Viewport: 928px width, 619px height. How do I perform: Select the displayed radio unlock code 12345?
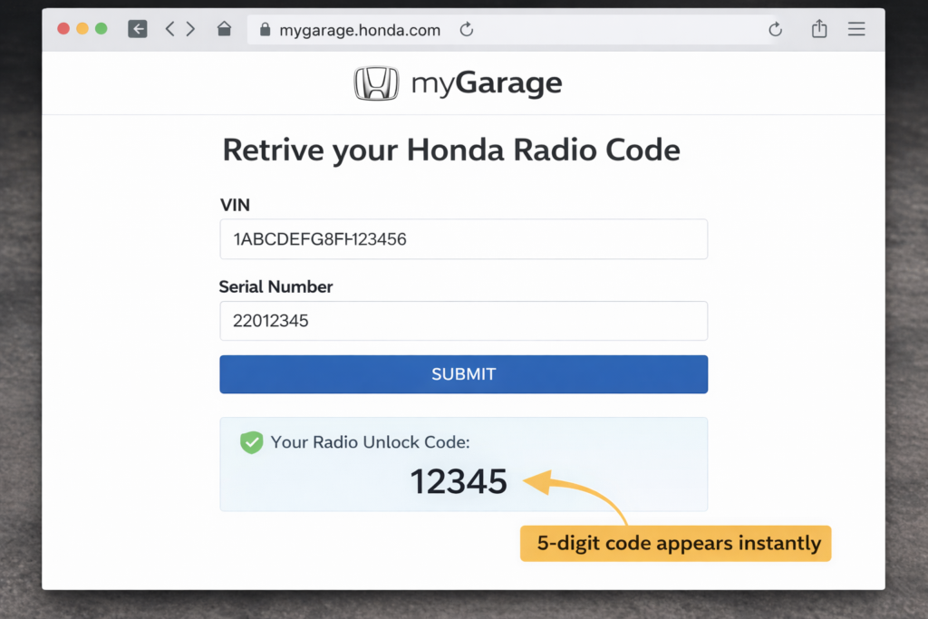pyautogui.click(x=459, y=481)
